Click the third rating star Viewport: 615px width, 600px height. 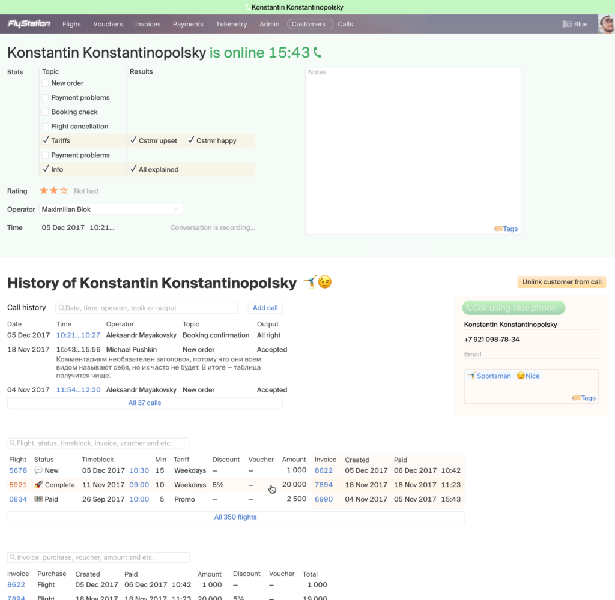[64, 191]
